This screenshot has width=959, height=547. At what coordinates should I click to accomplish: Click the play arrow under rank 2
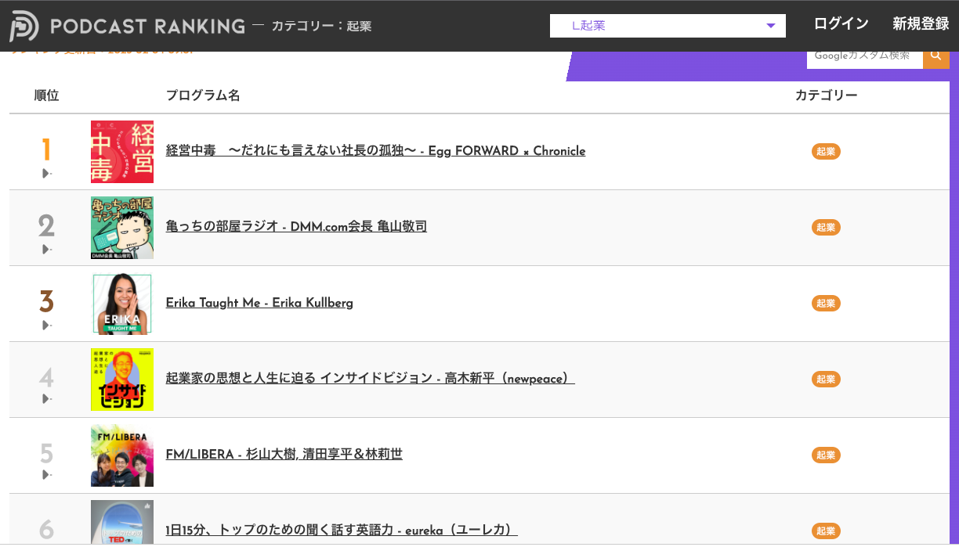46,249
